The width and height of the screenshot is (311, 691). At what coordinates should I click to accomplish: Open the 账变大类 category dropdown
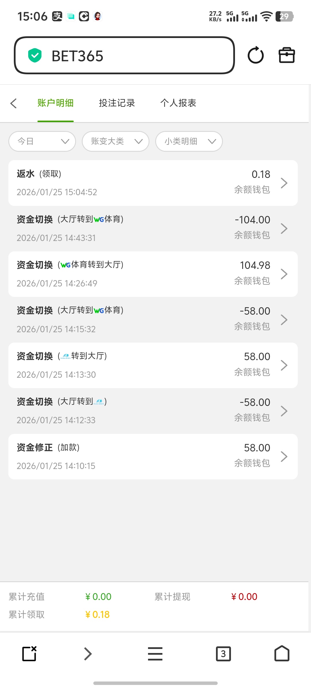[x=115, y=141]
